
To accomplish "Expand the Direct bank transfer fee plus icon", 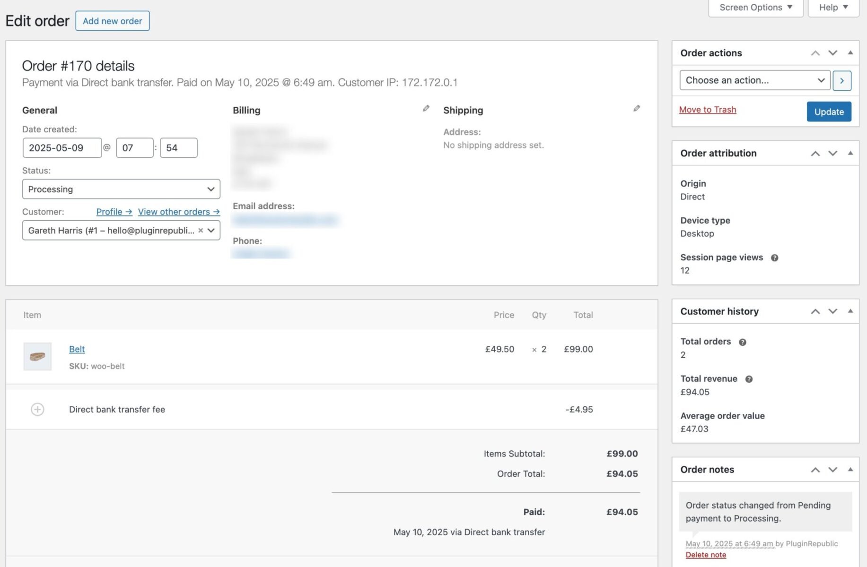I will coord(37,409).
